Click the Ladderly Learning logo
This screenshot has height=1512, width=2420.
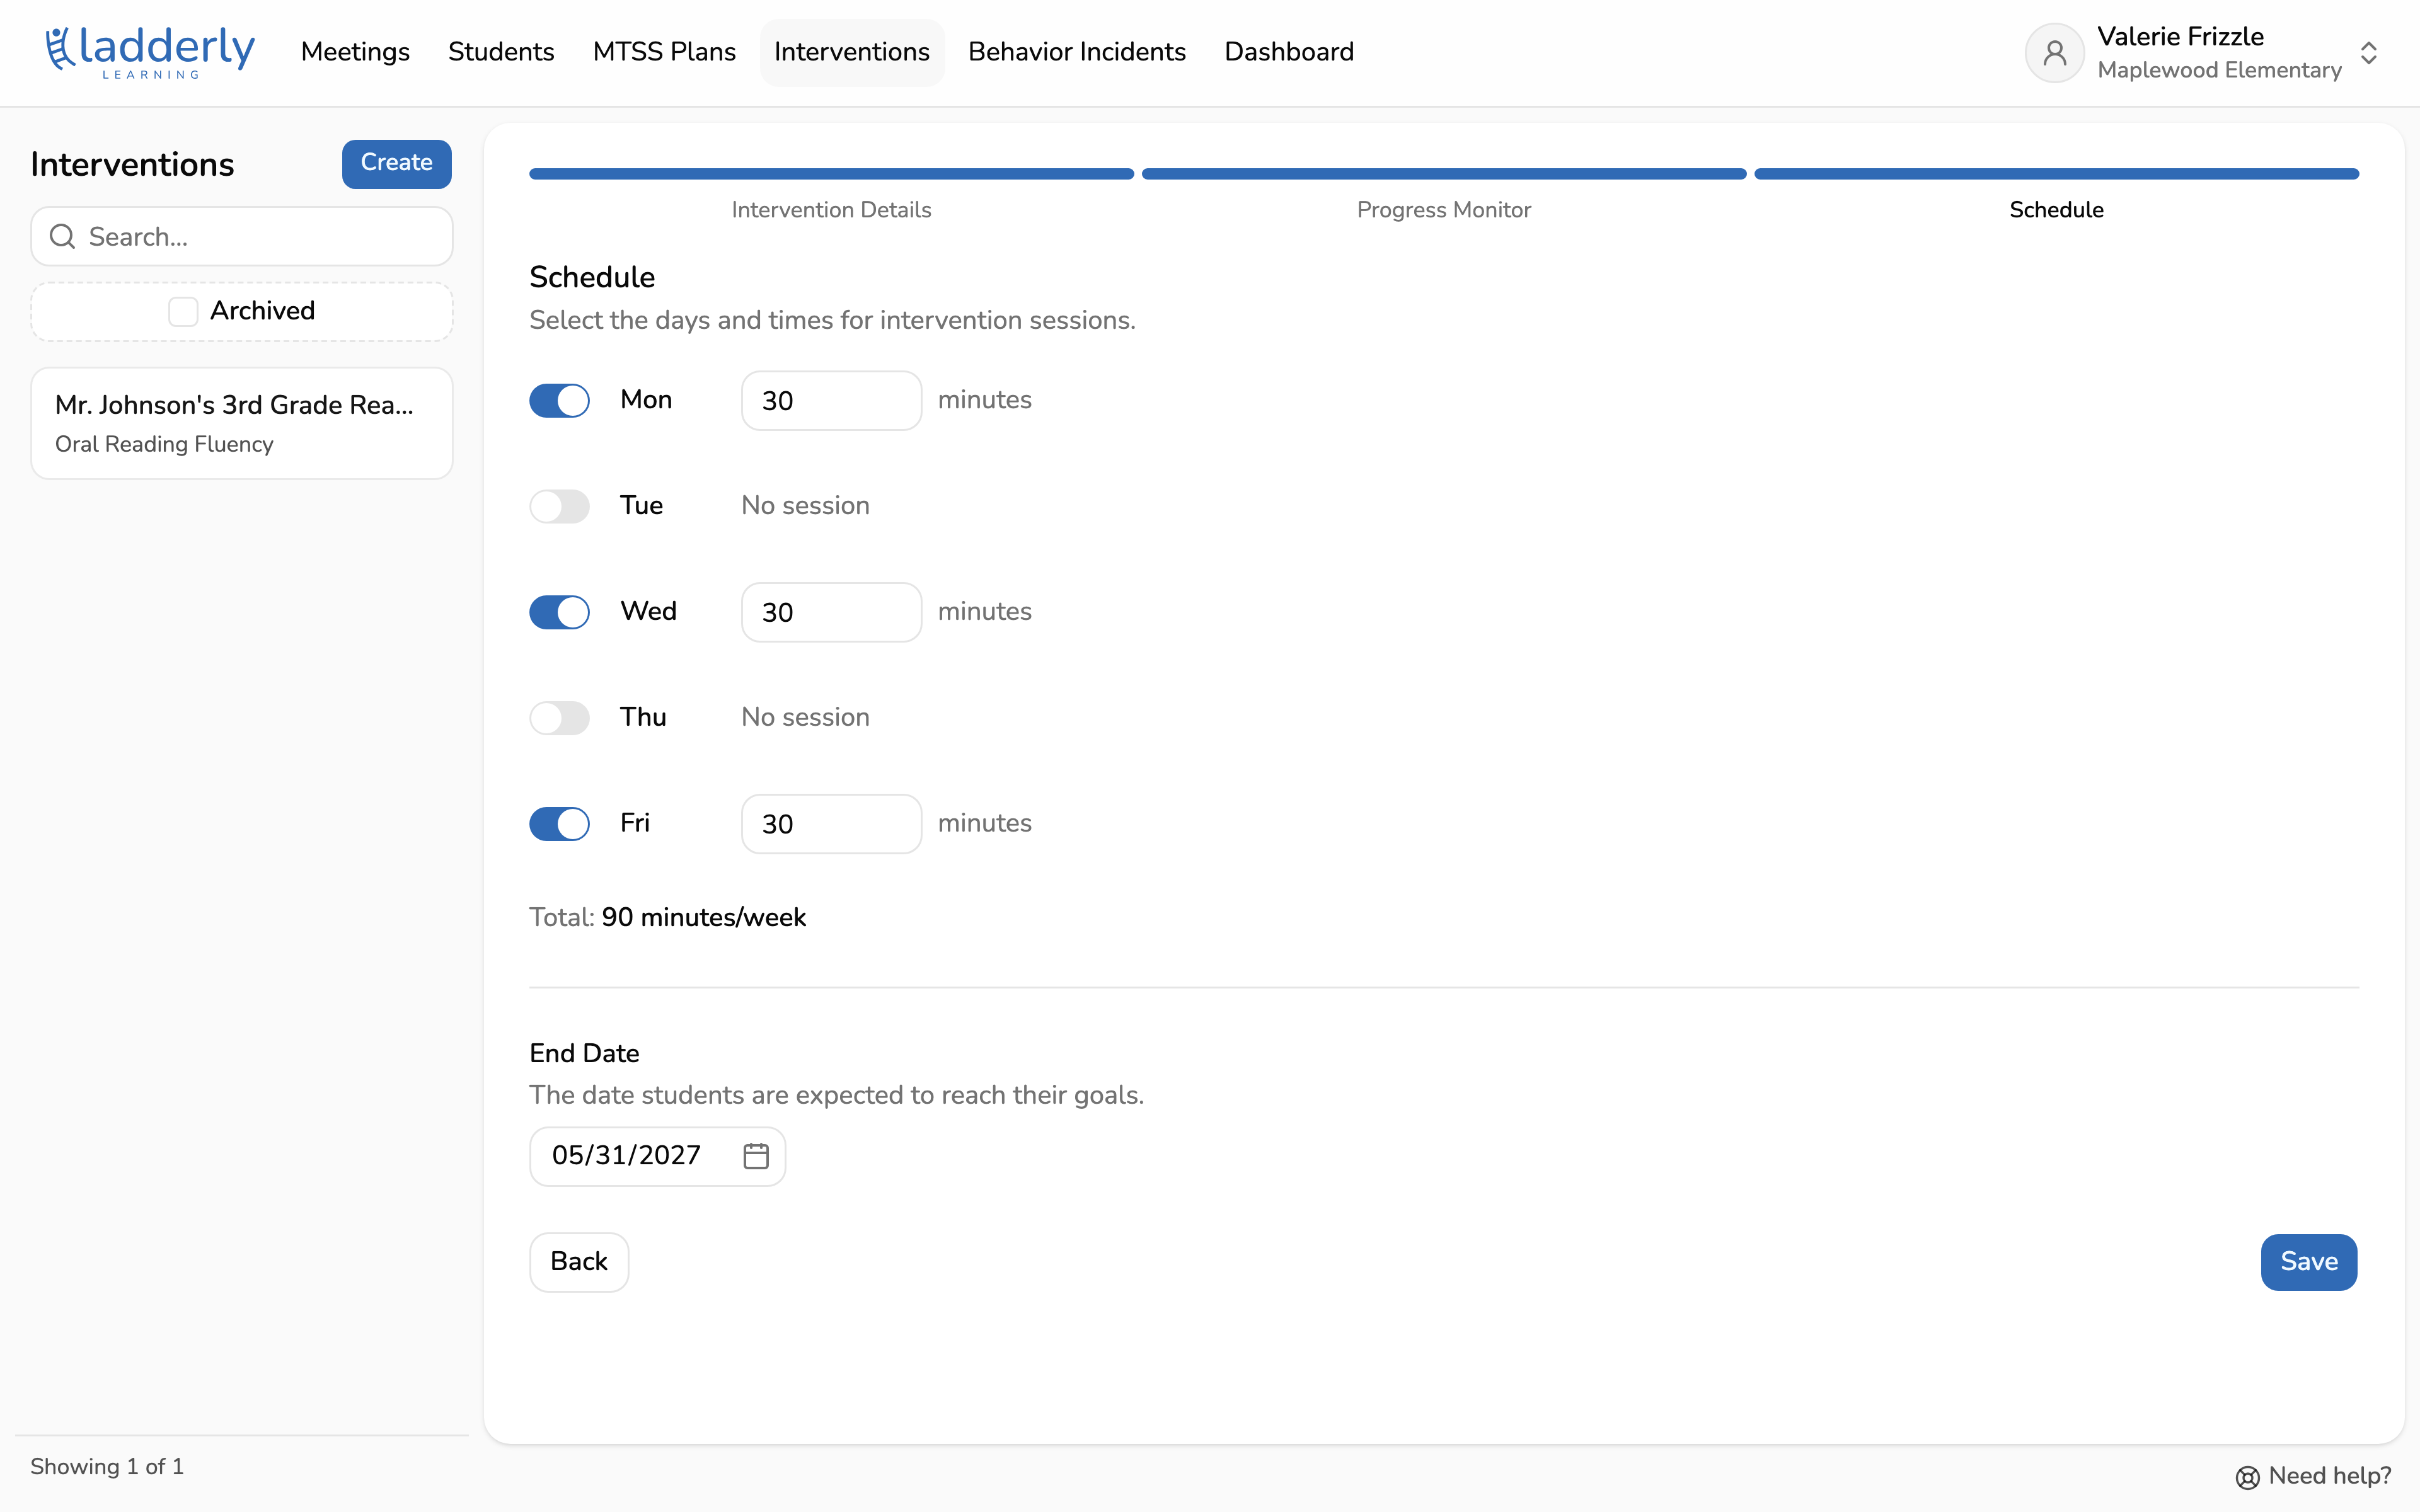click(150, 52)
